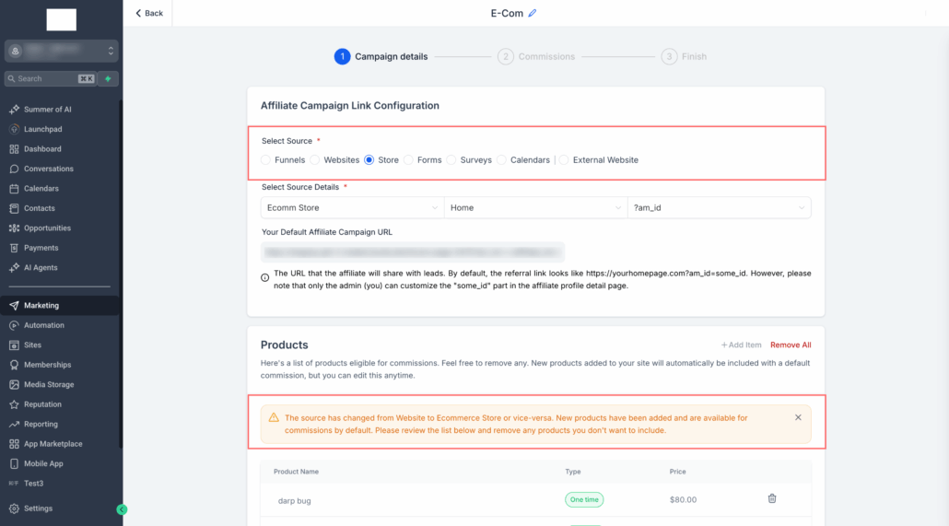The width and height of the screenshot is (949, 526).
Task: Open the Ecomm Store dropdown
Action: click(x=352, y=207)
